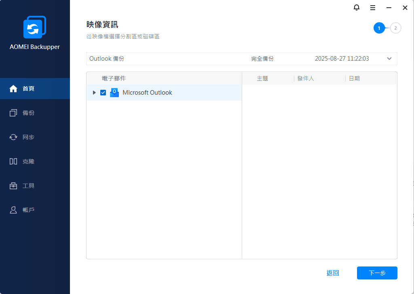Viewport: 414px width, 294px height.
Task: Open the Outlook 備份 version dropdown arrow
Action: pos(389,59)
